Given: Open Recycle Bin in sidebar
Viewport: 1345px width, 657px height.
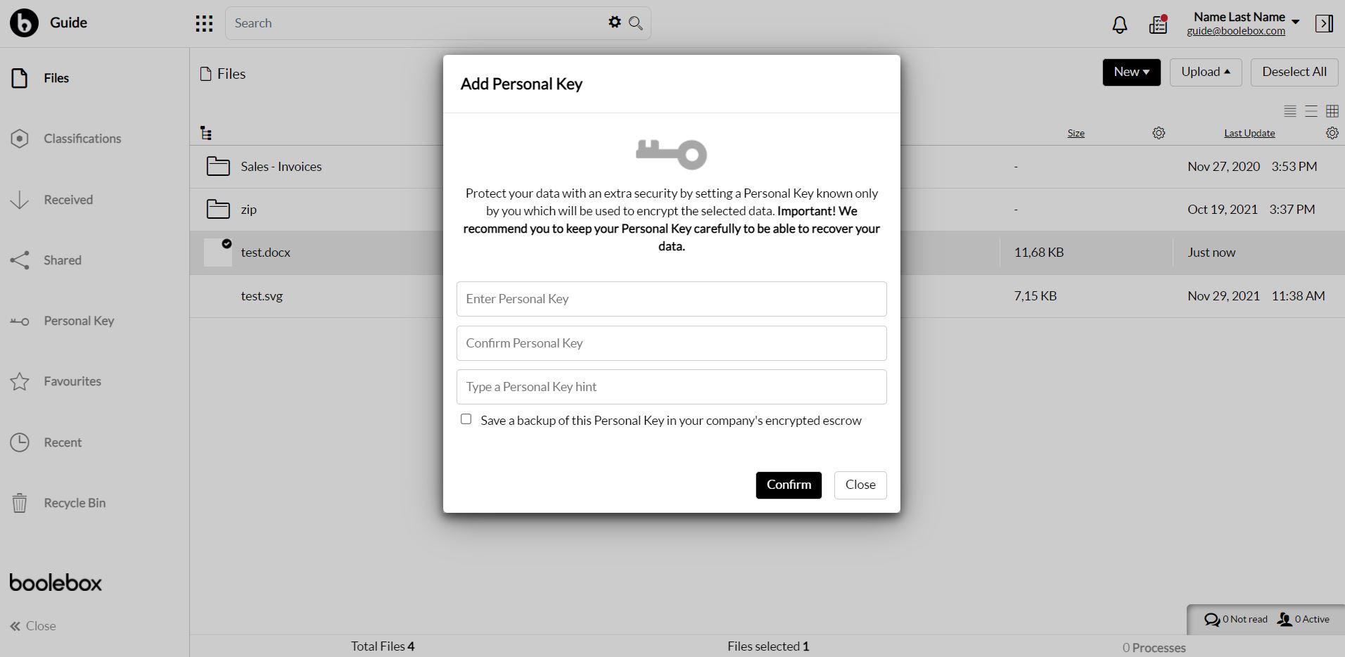Looking at the screenshot, I should coord(75,503).
